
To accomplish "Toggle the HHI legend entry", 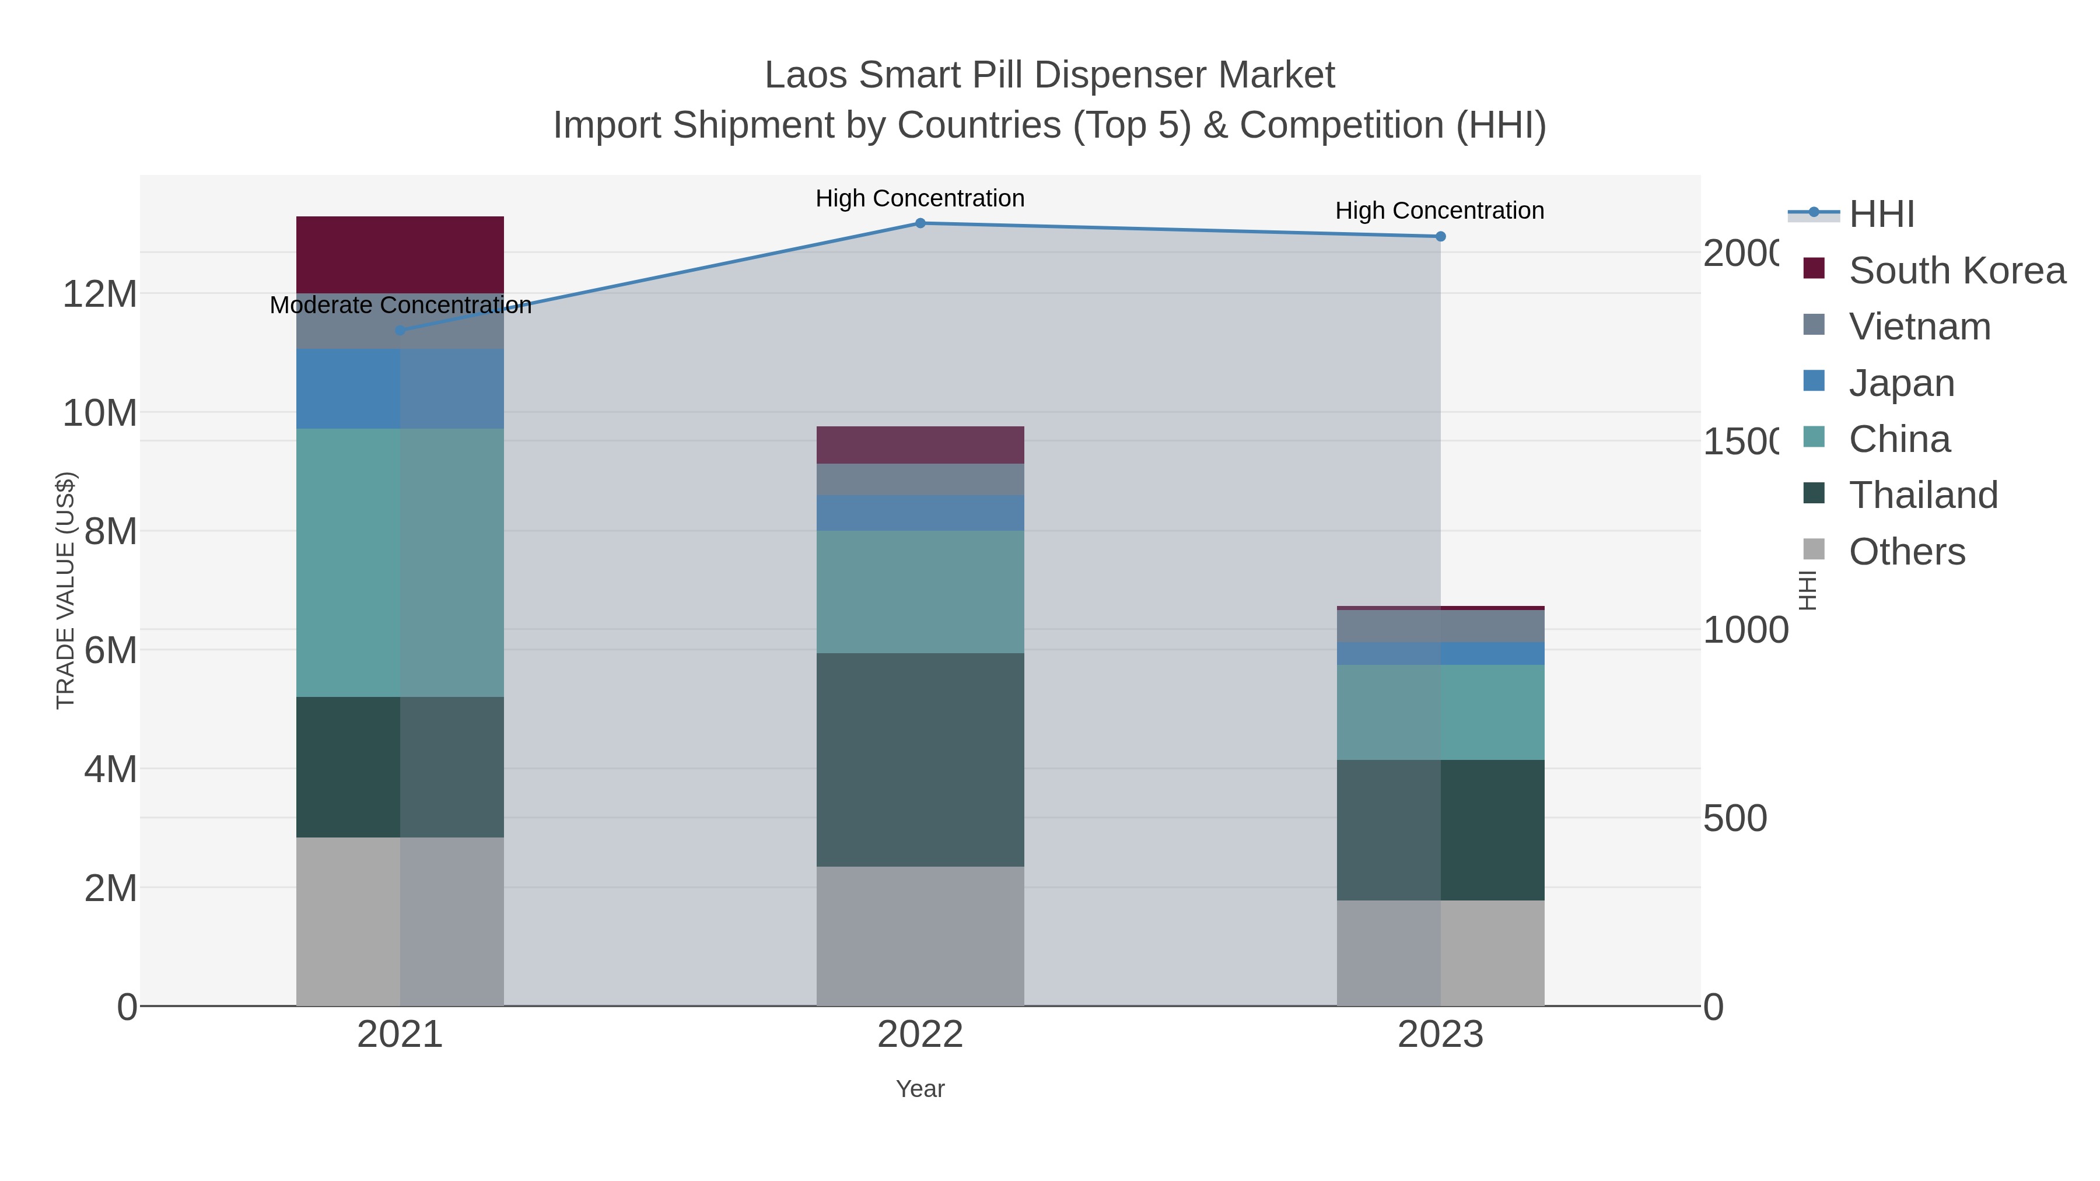I will click(1852, 215).
